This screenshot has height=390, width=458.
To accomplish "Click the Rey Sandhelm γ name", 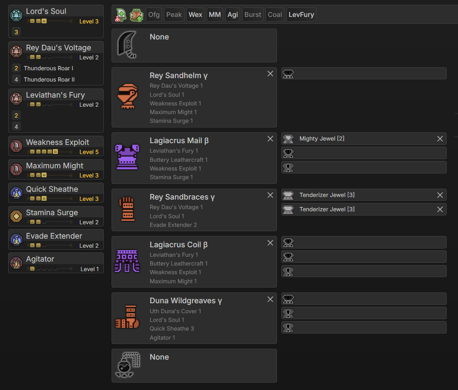I will pos(179,75).
